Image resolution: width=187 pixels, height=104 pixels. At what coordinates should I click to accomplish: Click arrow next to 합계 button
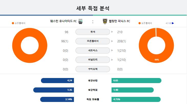pyautogui.click(x=112, y=32)
